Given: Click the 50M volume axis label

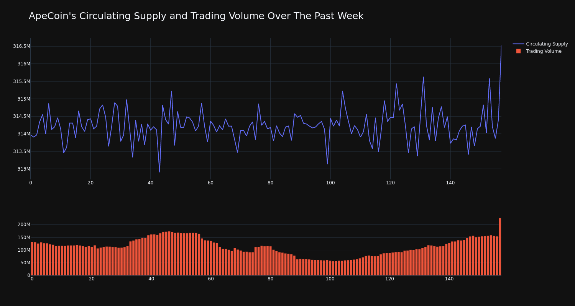Looking at the screenshot, I should [25, 263].
